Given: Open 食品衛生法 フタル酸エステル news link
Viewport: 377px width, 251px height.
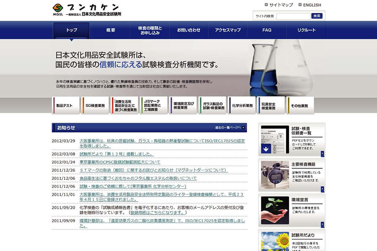Looking at the screenshot, I should pyautogui.click(x=138, y=178).
